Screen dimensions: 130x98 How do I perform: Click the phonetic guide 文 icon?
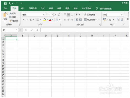(x=57, y=20)
